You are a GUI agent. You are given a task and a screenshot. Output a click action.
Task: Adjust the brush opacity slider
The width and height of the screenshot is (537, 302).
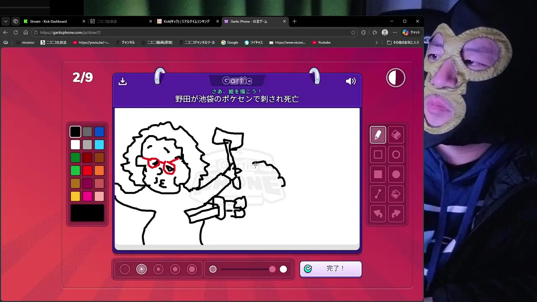tap(248, 269)
